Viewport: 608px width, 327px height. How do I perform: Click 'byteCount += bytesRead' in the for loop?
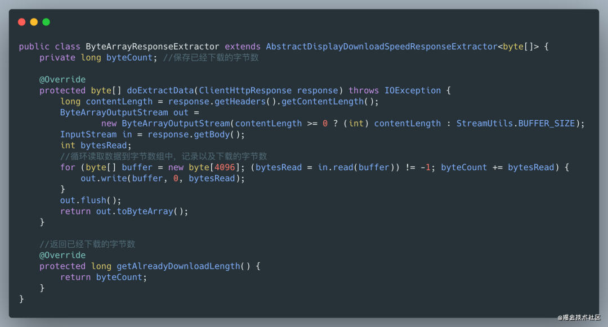coord(498,167)
